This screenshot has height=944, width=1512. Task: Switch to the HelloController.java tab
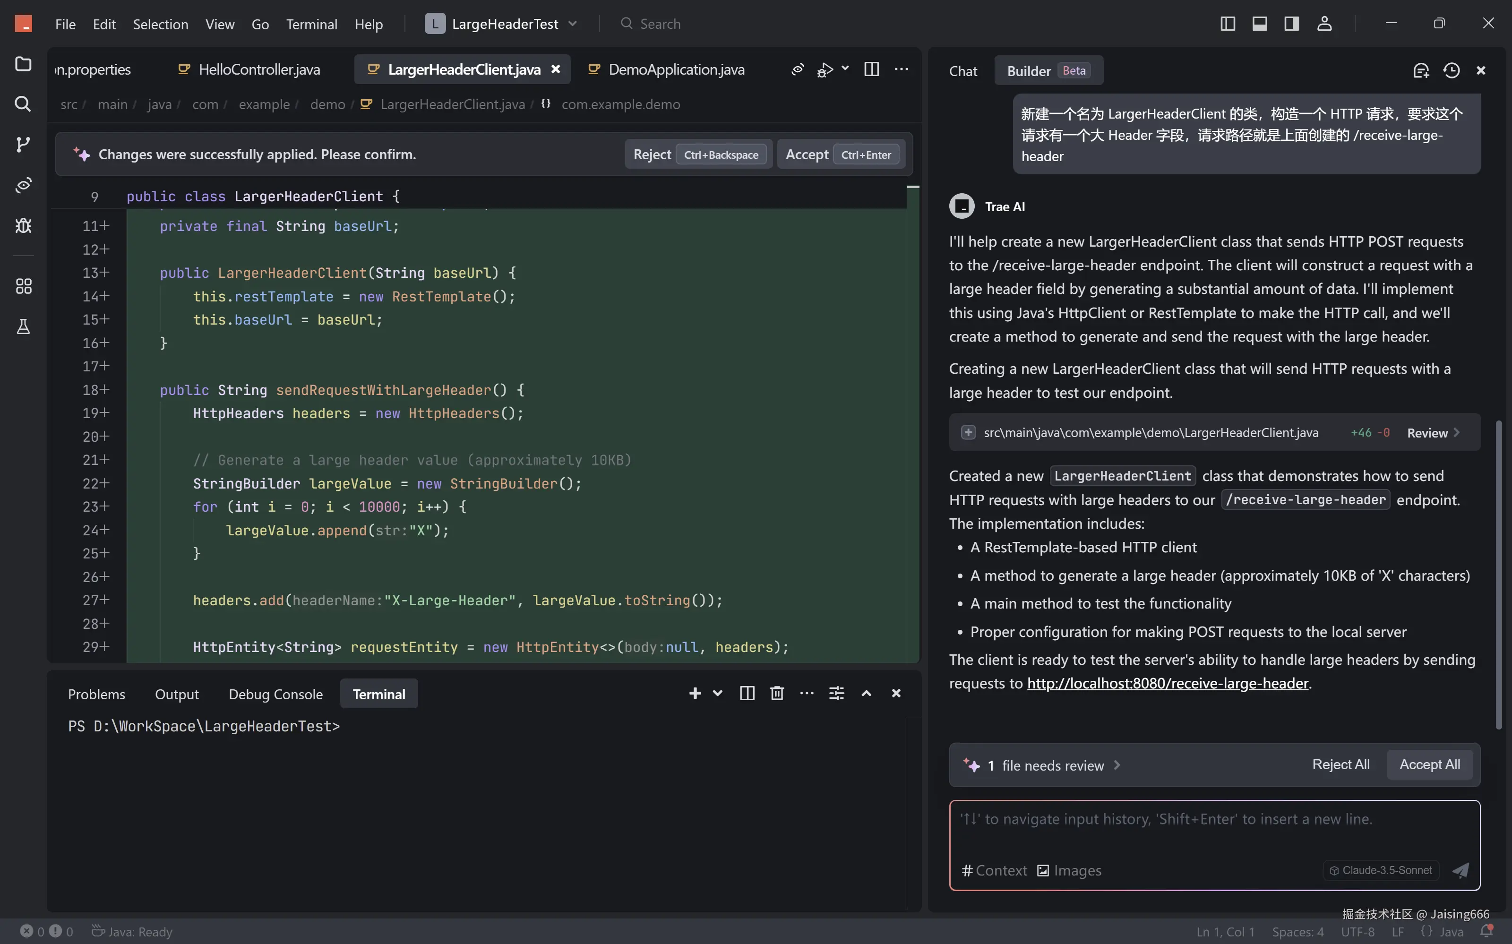tap(258, 69)
